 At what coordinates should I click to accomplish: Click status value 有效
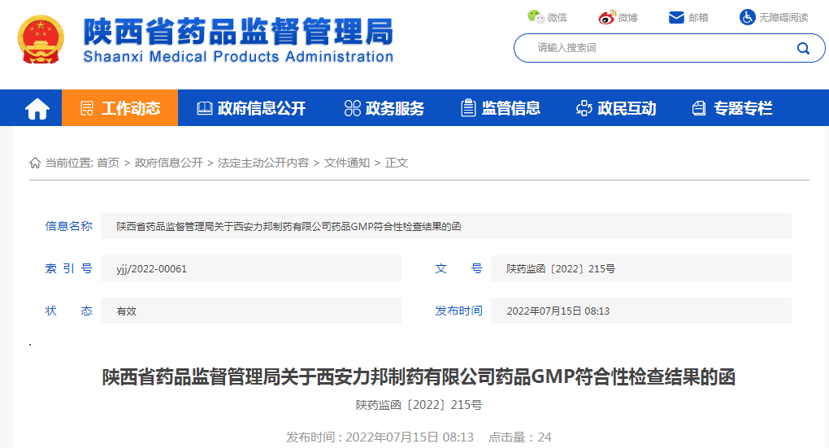(x=126, y=311)
